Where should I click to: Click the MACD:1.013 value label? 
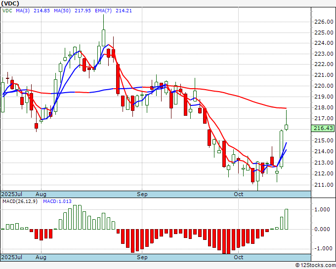(57, 202)
